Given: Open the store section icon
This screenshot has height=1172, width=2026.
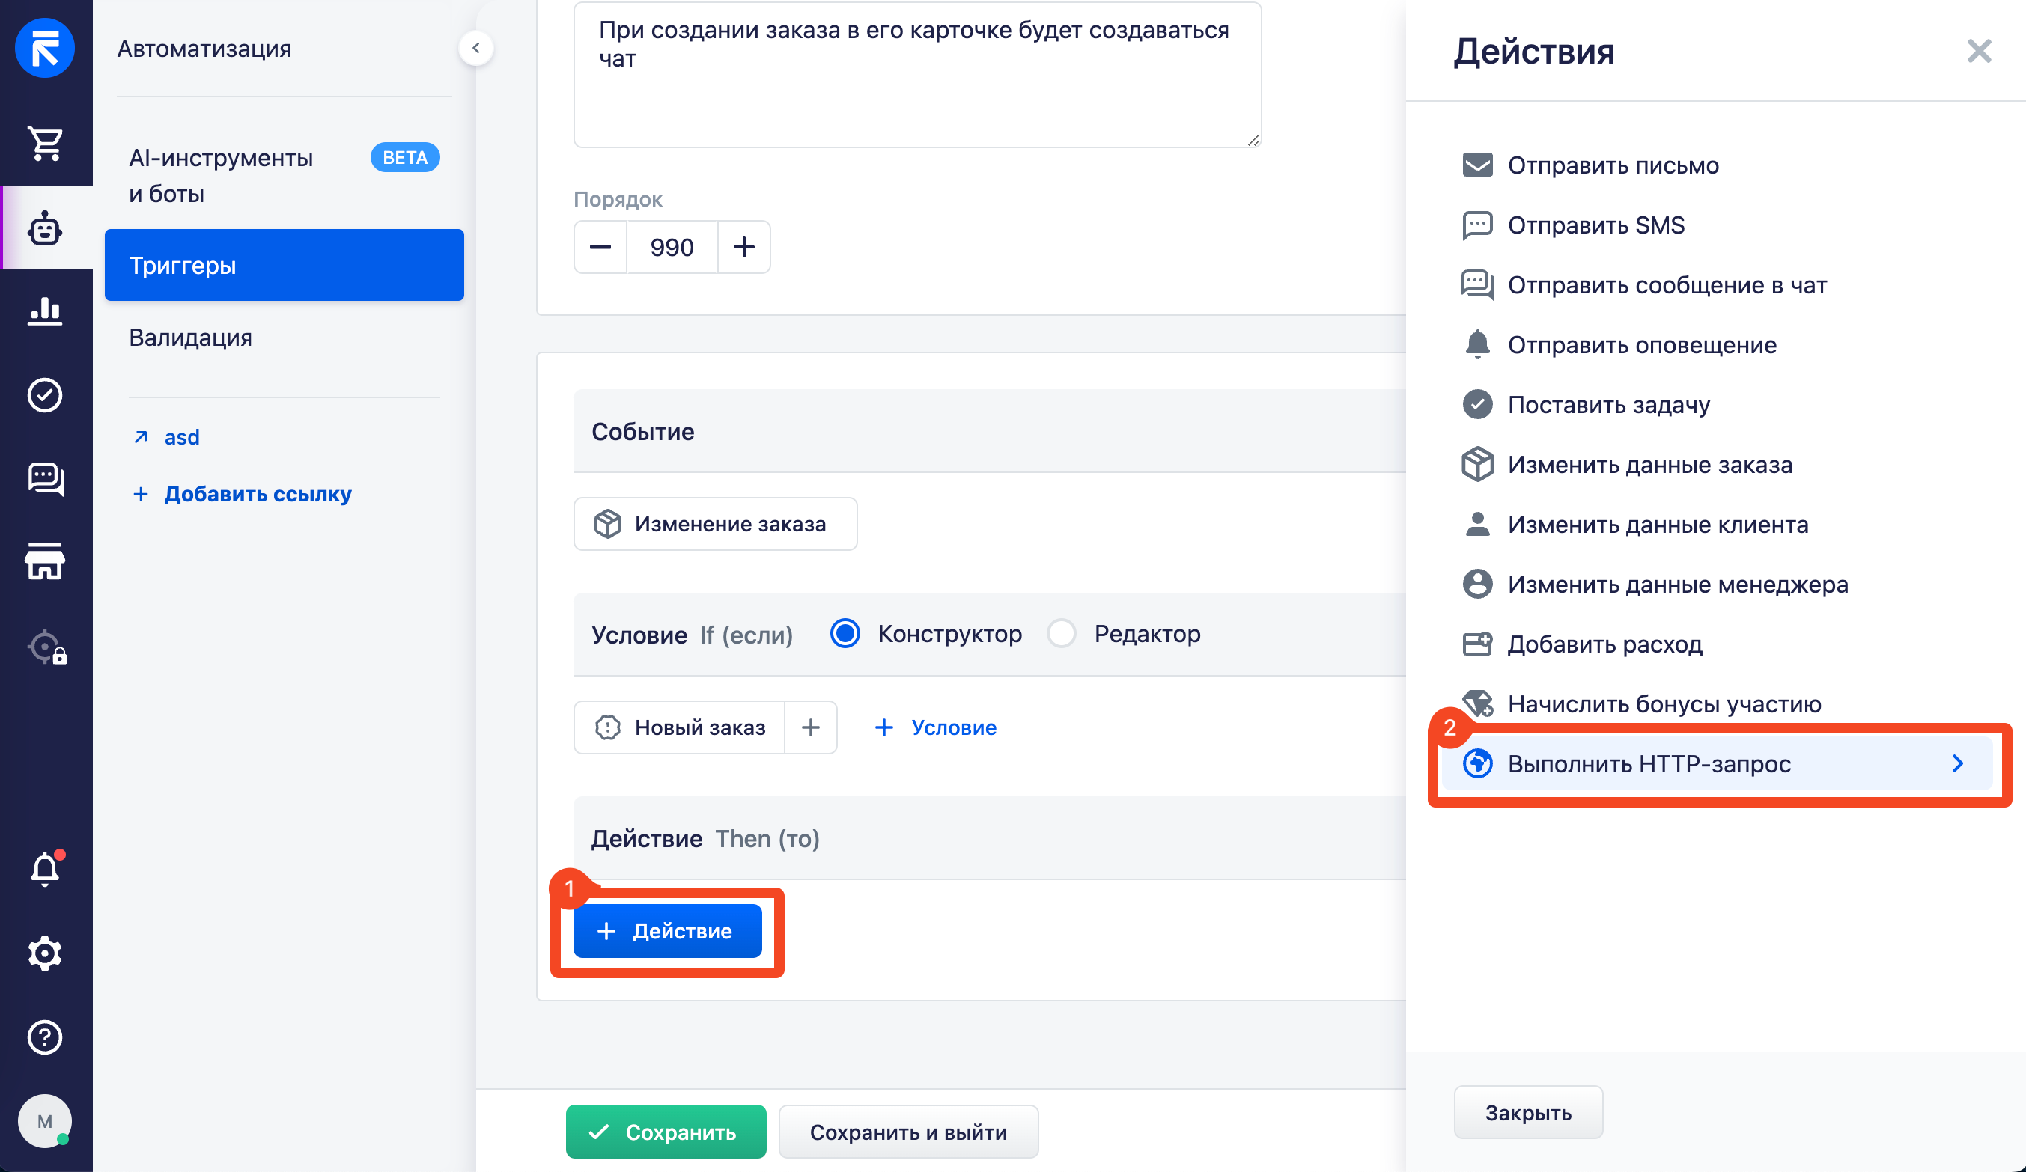Looking at the screenshot, I should click(46, 561).
